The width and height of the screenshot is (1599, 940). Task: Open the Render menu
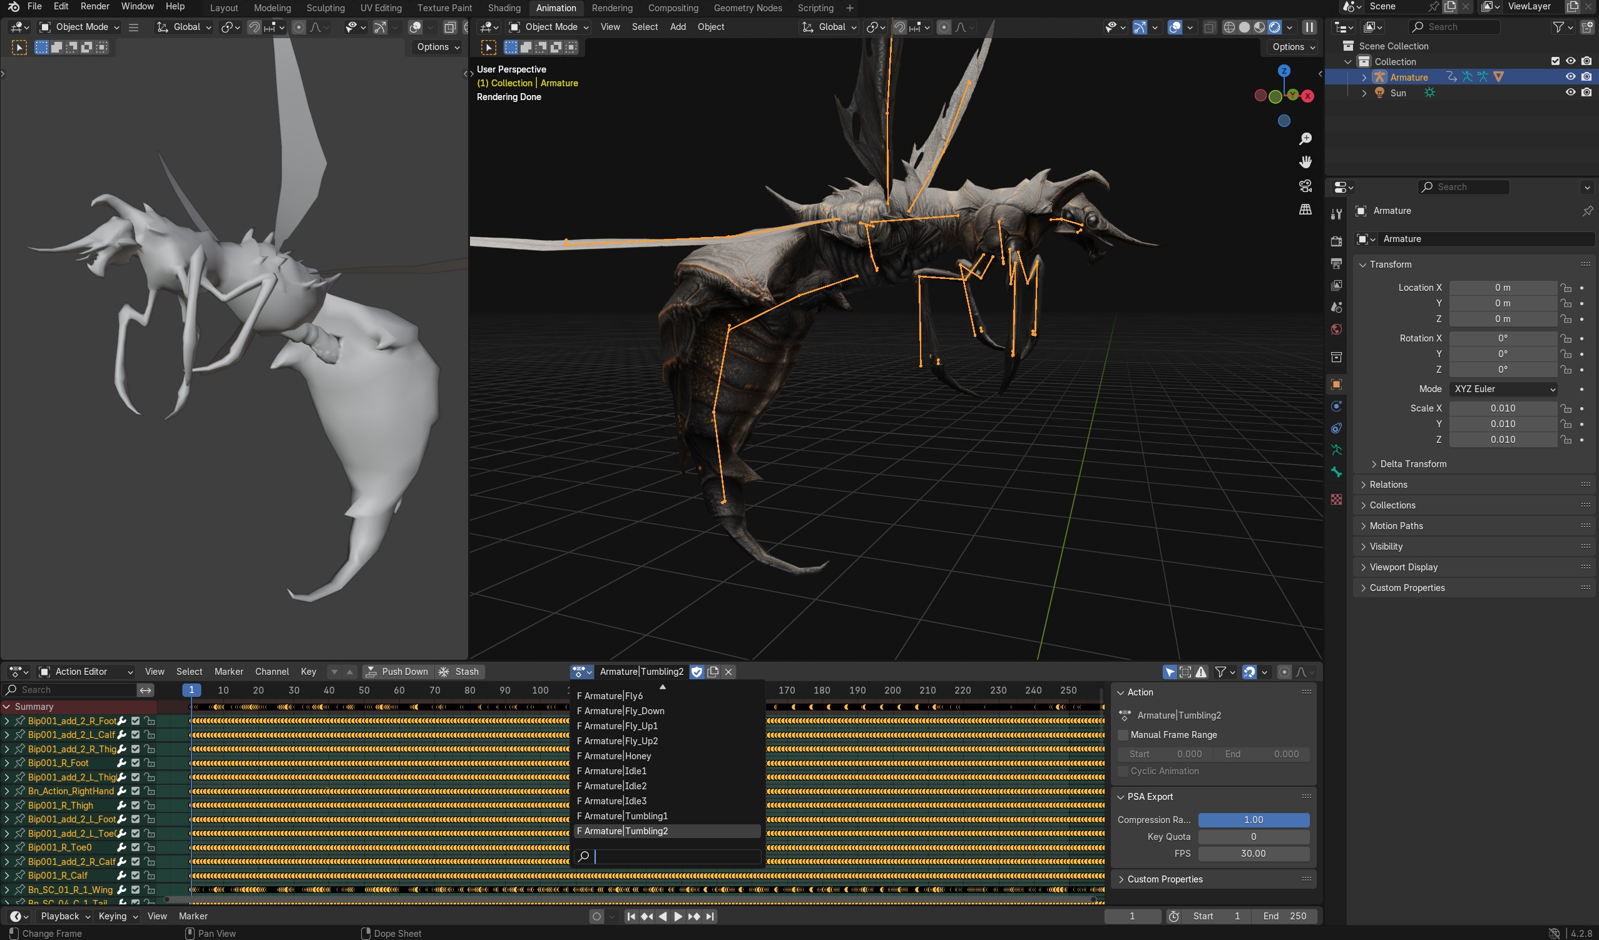[x=95, y=6]
